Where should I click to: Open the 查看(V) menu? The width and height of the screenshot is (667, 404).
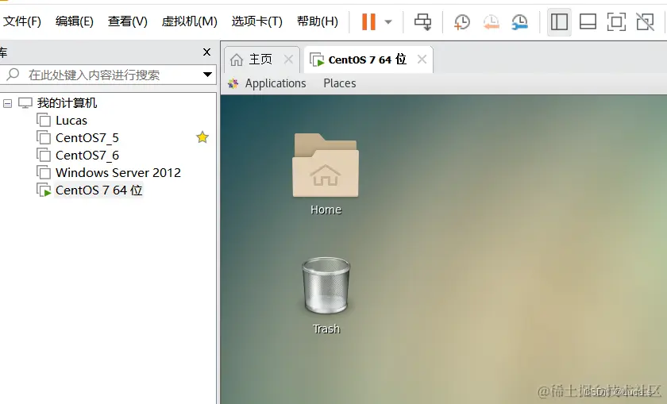(x=128, y=21)
